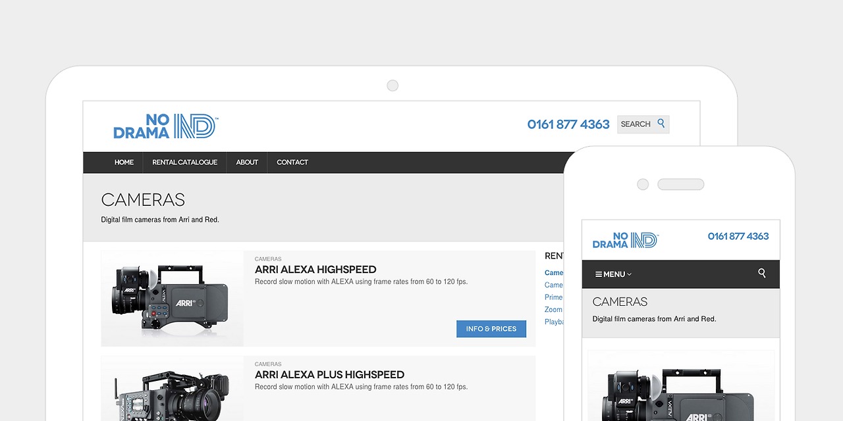The image size is (843, 421).
Task: Tap the search magnifier icon in mobile navbar
Action: click(x=761, y=274)
